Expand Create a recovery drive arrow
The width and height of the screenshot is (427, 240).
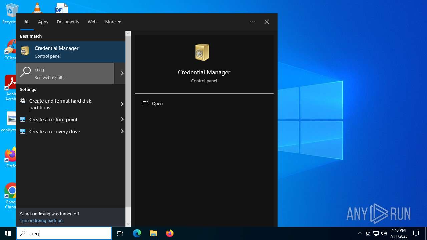(122, 131)
